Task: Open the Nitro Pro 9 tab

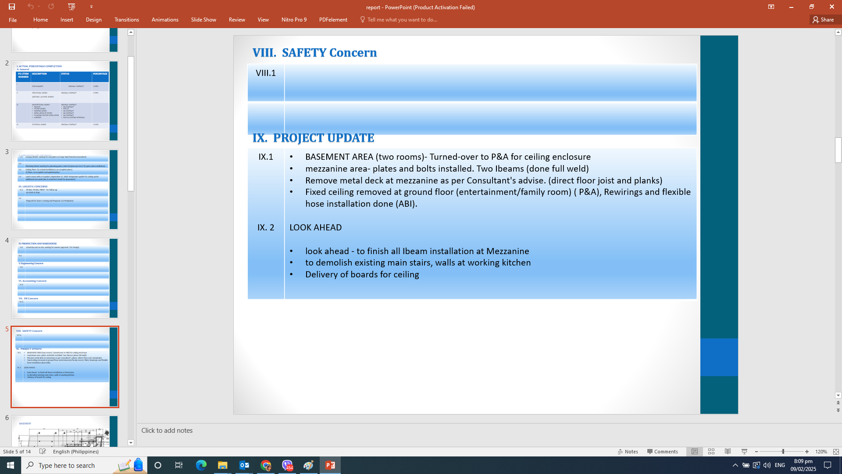Action: tap(294, 20)
